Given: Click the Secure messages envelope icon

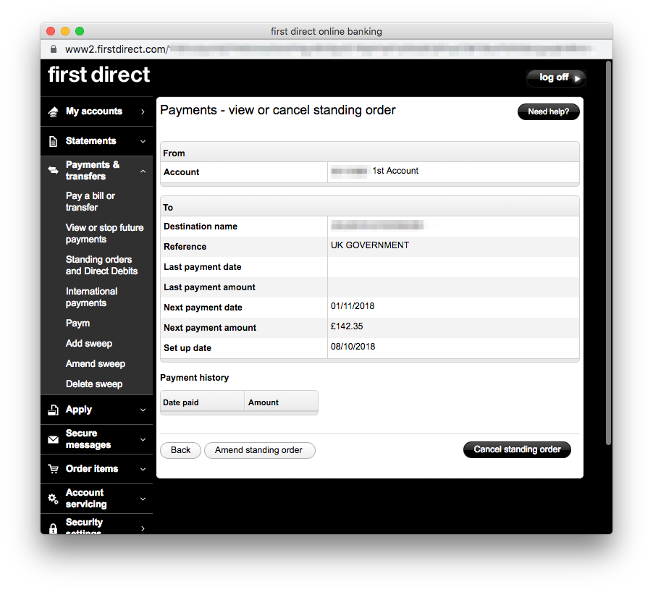Looking at the screenshot, I should point(54,439).
